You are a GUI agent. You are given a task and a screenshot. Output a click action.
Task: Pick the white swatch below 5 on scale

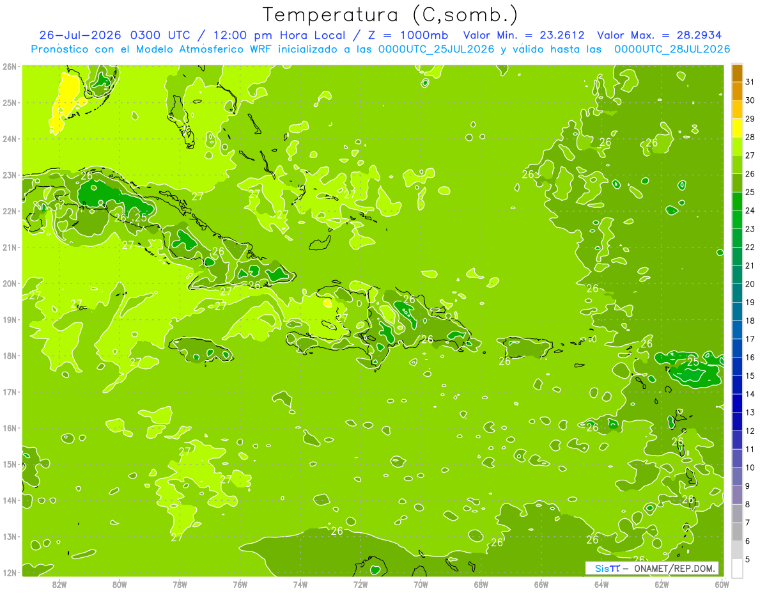(x=737, y=568)
